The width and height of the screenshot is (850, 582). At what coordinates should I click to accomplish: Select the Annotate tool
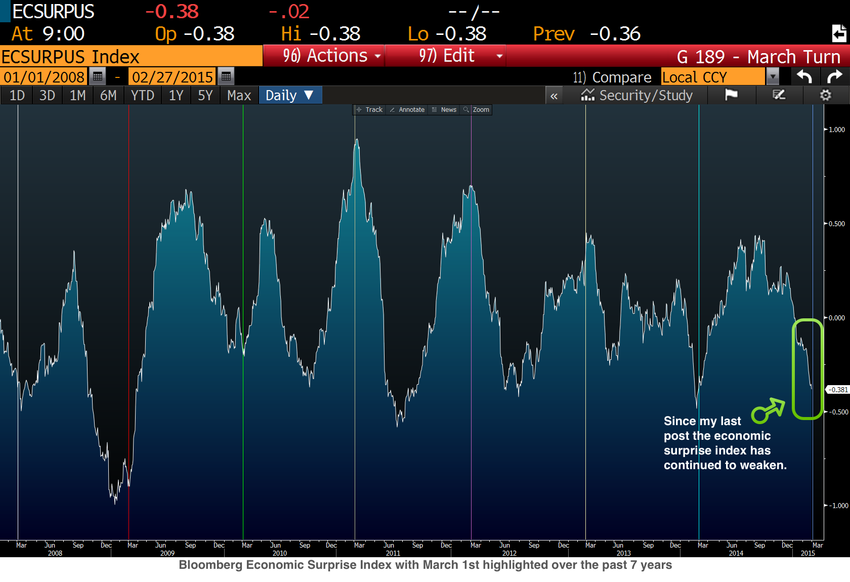pyautogui.click(x=407, y=110)
